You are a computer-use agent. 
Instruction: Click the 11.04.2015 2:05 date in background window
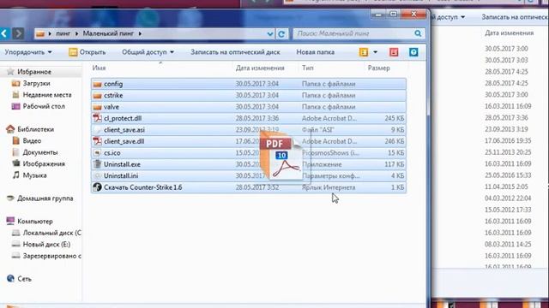coord(506,187)
